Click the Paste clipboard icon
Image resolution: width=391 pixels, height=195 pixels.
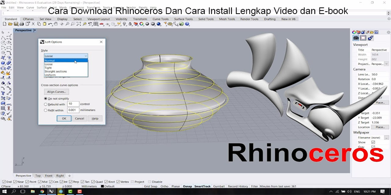45,24
